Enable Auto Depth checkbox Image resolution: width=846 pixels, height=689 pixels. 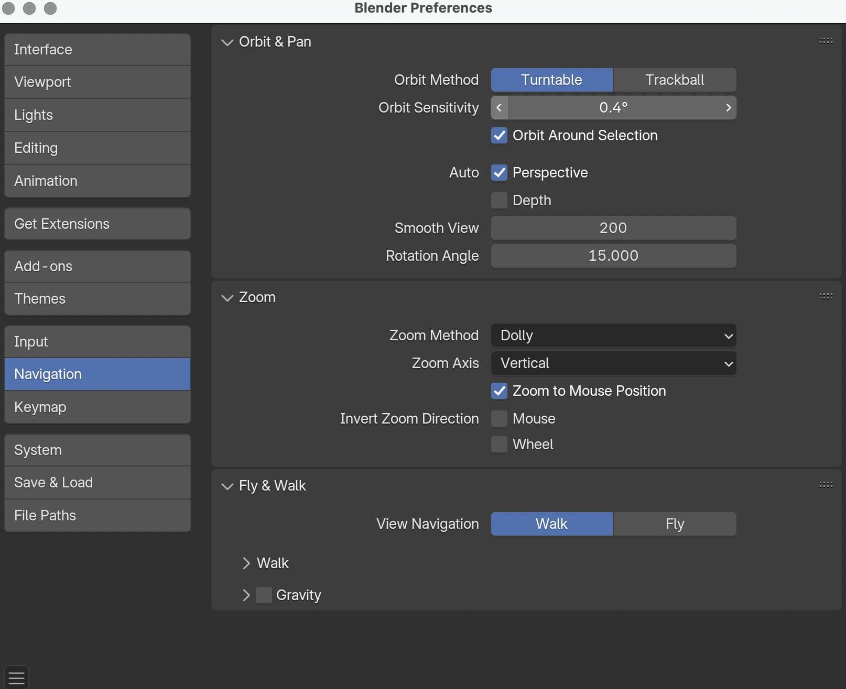[499, 201]
